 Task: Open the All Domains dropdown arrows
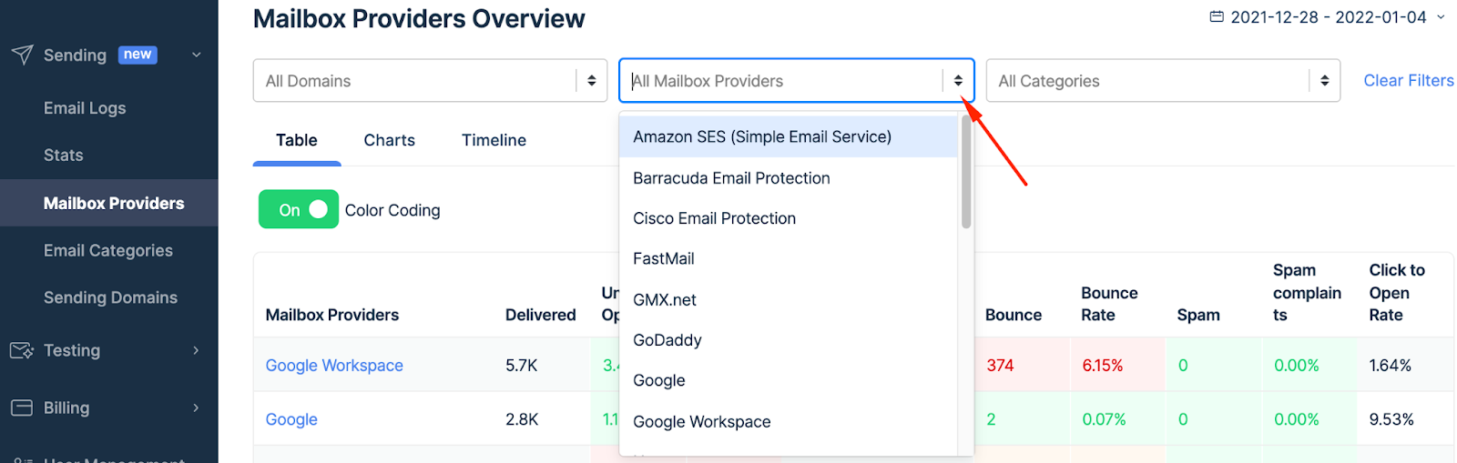tap(592, 81)
